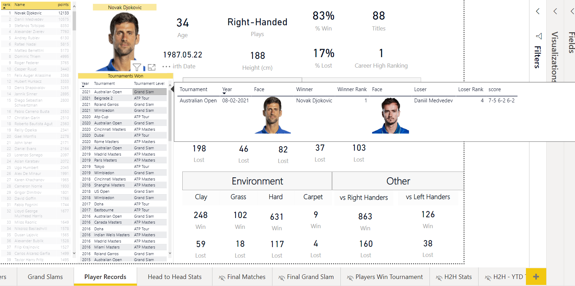Switch to the Grand Slams tab
575x286 pixels.
pos(45,277)
